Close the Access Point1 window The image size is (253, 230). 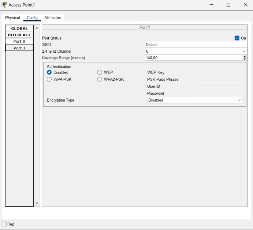(x=246, y=5)
